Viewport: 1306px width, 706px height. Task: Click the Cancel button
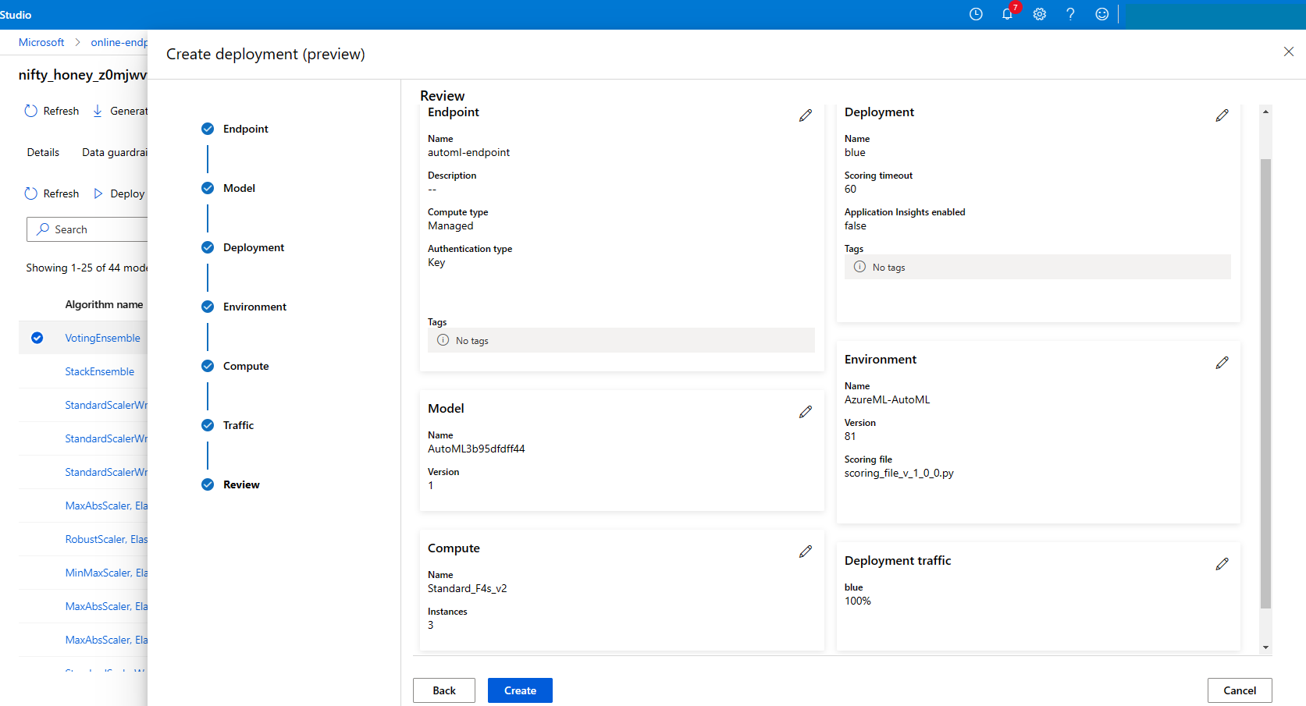click(x=1240, y=690)
